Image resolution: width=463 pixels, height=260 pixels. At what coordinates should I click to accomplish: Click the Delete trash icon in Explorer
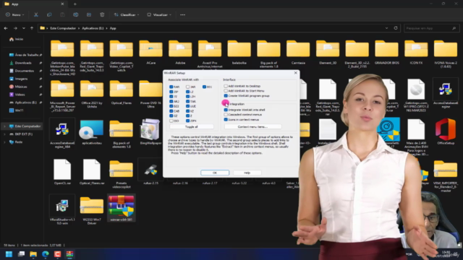point(102,14)
